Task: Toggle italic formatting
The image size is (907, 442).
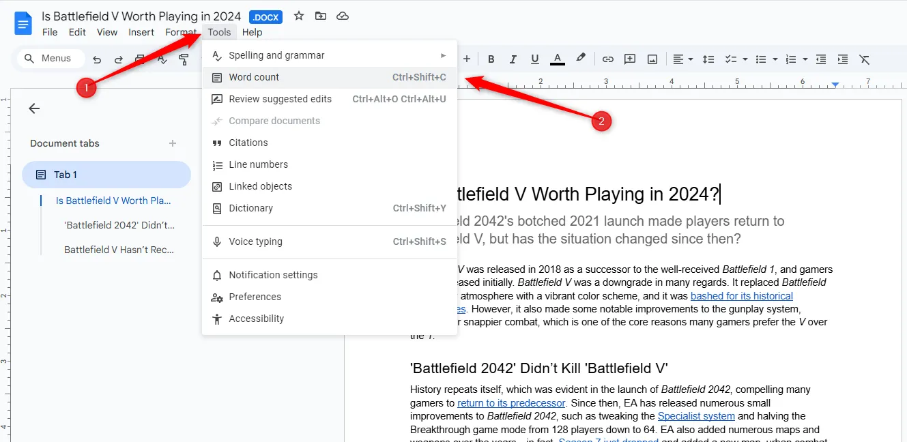Action: point(513,59)
